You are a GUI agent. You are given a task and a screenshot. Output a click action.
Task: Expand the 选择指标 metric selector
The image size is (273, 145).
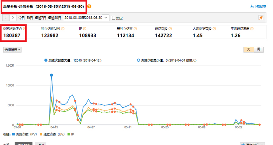click(12, 49)
